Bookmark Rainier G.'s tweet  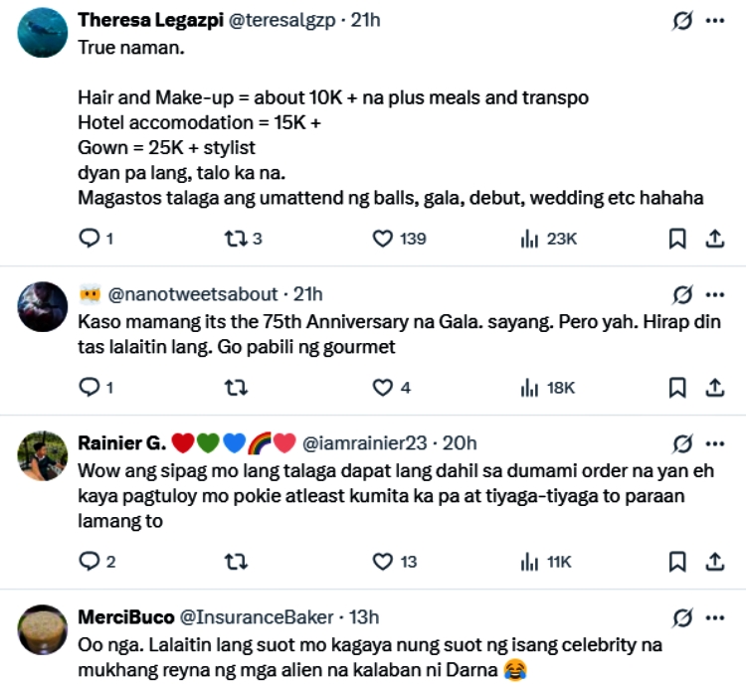pos(676,562)
